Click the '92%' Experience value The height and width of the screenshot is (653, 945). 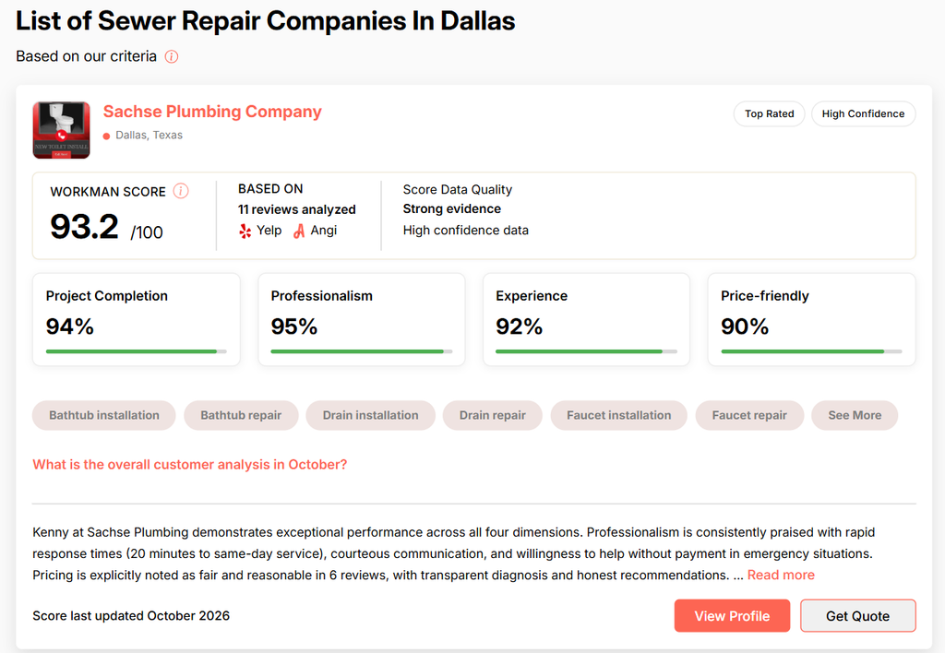pos(519,326)
